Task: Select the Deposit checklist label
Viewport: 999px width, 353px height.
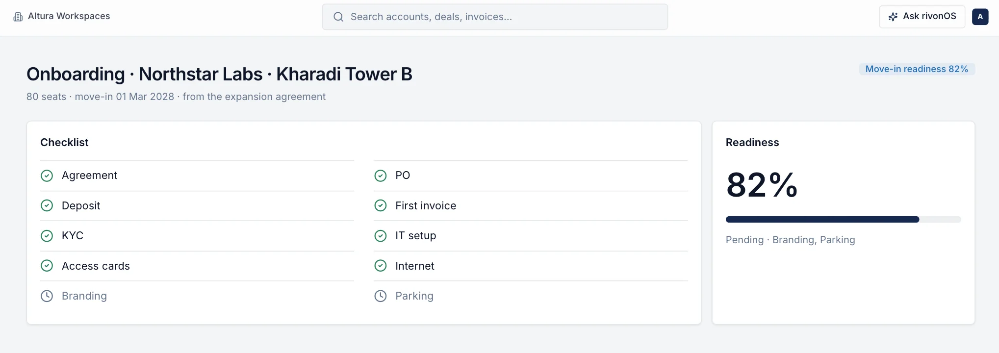Action: [x=81, y=205]
